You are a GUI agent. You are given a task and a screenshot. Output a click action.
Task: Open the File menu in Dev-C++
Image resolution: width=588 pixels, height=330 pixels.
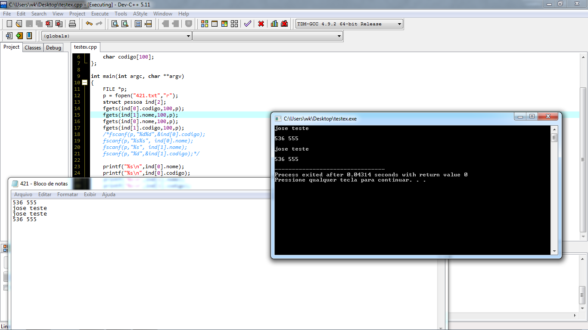coord(7,14)
